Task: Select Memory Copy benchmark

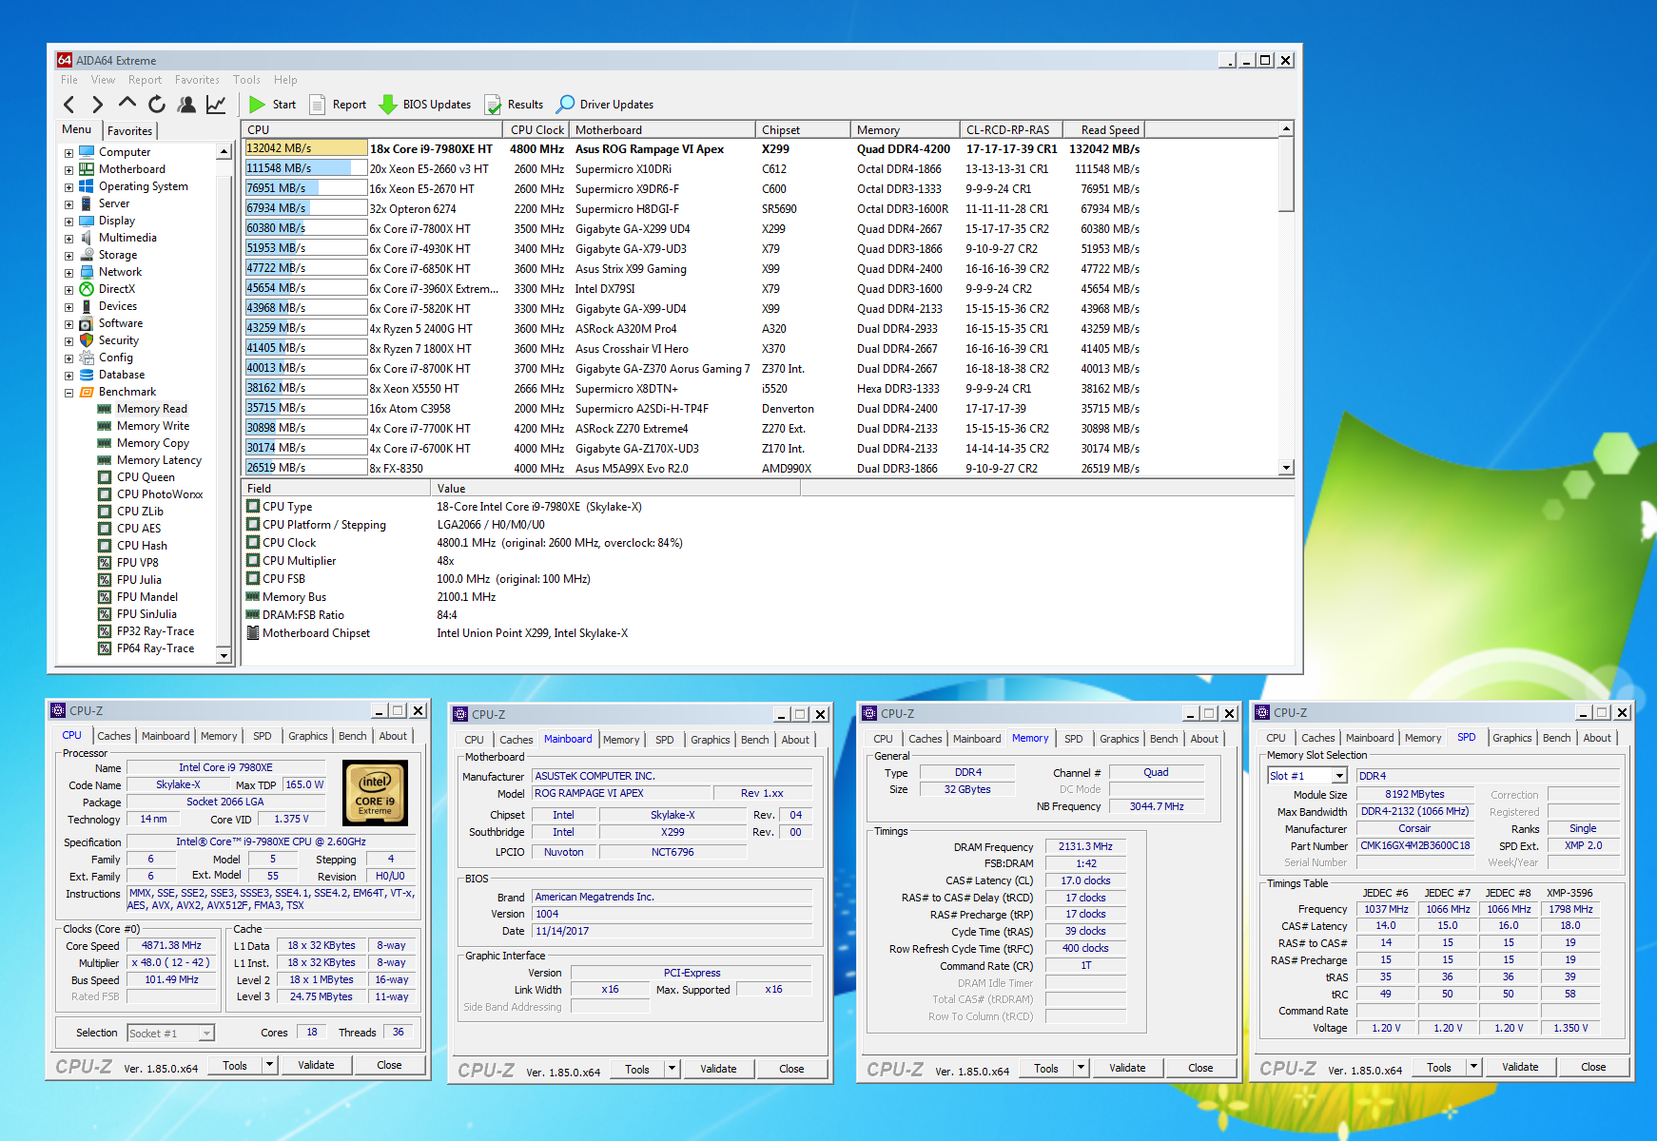Action: 152,443
